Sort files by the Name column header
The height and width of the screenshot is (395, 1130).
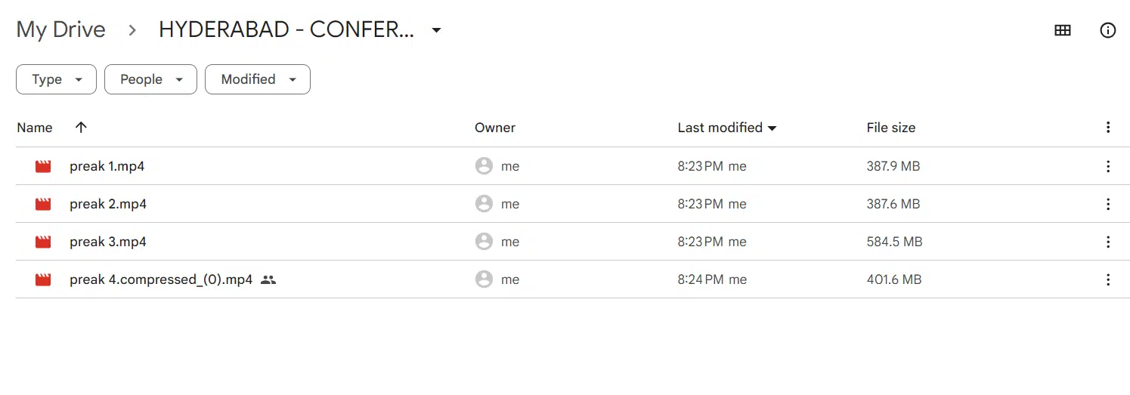coord(35,128)
